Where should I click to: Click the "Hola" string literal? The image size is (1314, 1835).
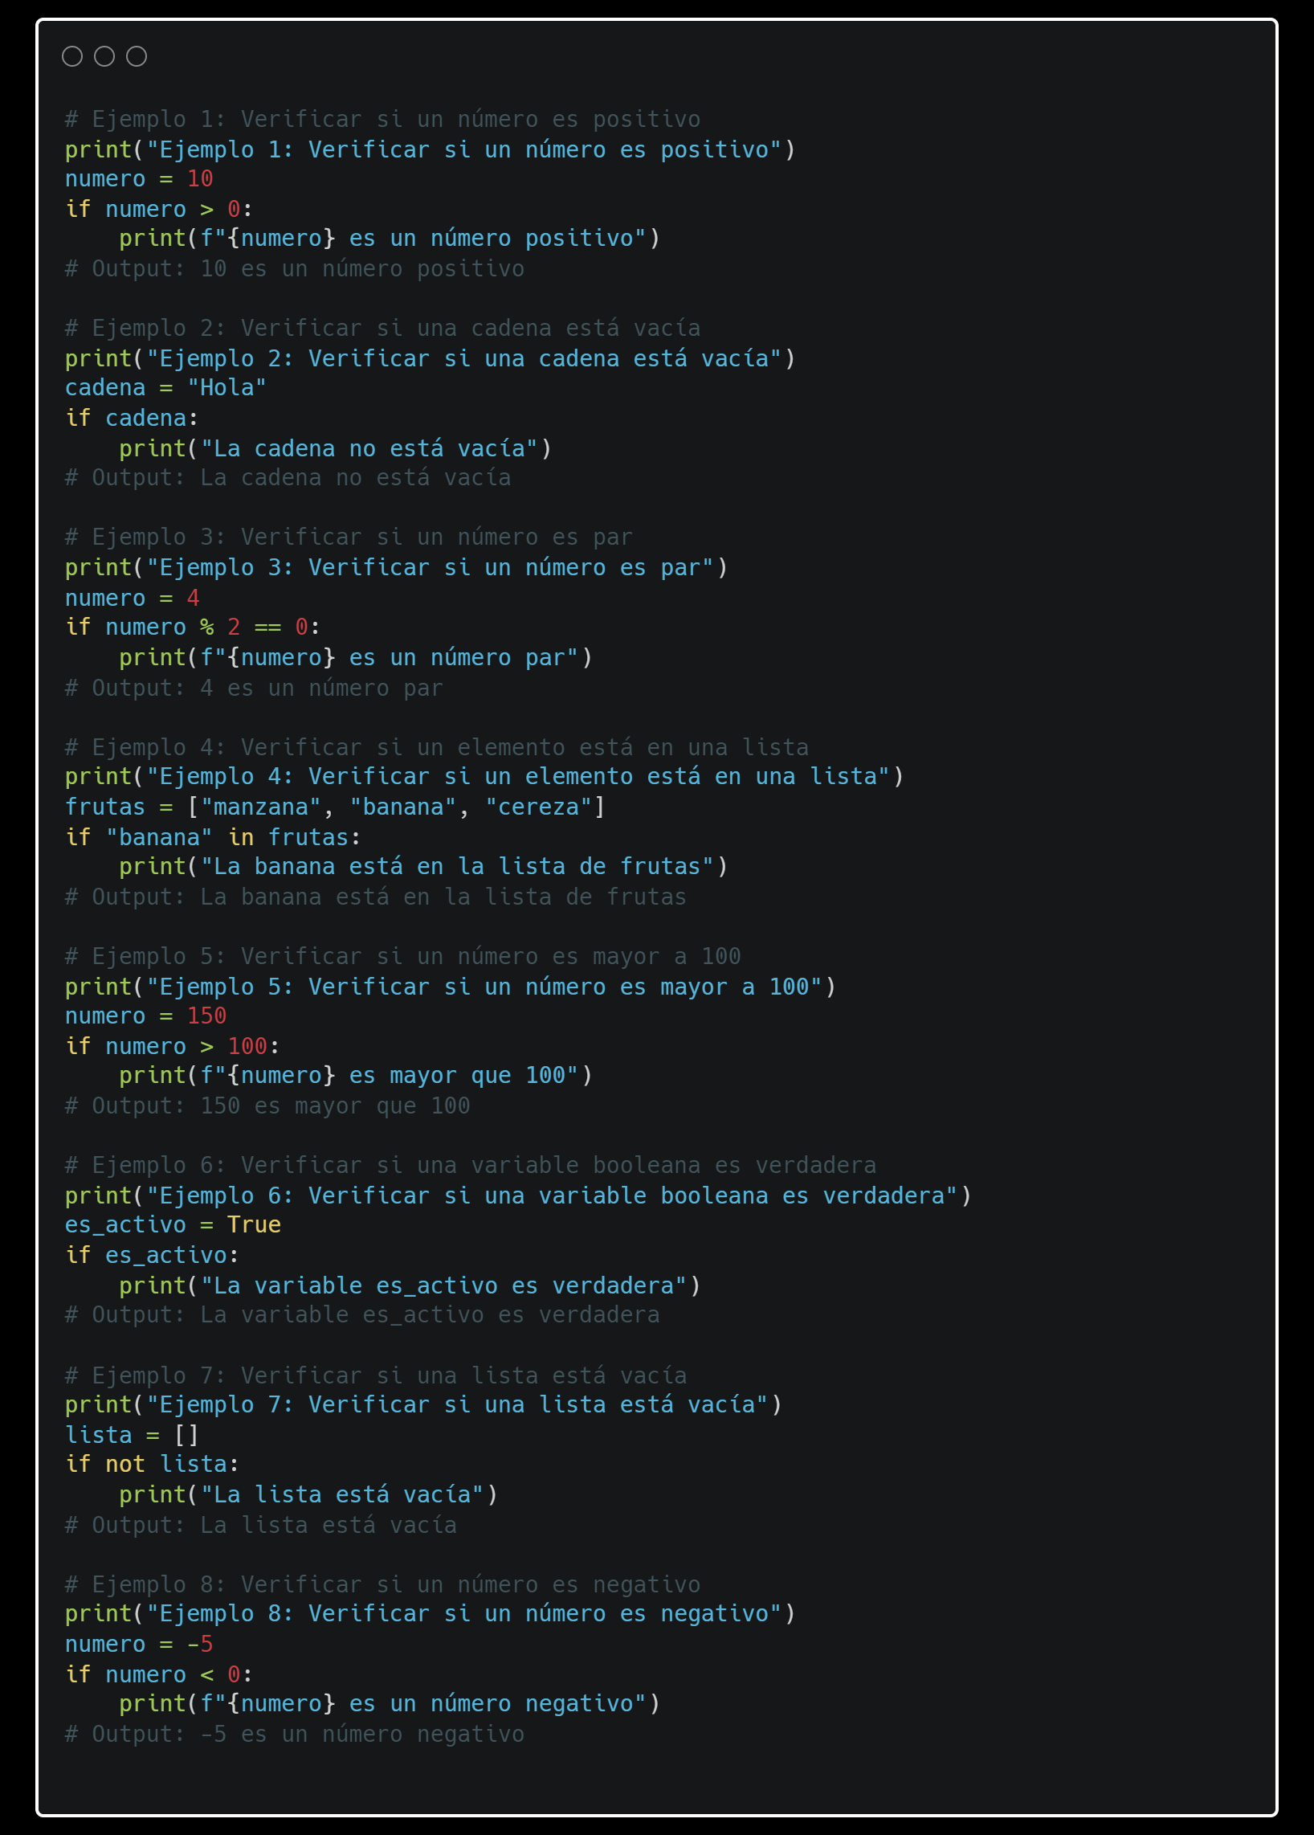[226, 388]
